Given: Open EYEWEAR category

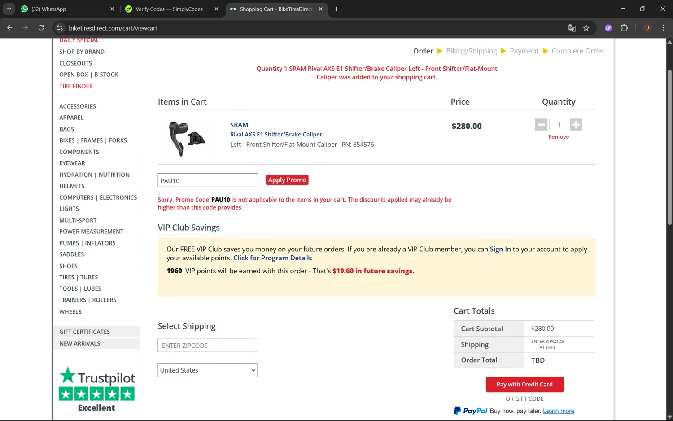Looking at the screenshot, I should coord(72,163).
